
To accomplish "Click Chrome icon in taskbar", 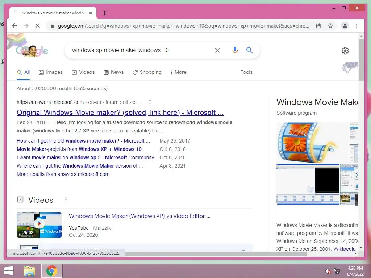I will (x=52, y=271).
